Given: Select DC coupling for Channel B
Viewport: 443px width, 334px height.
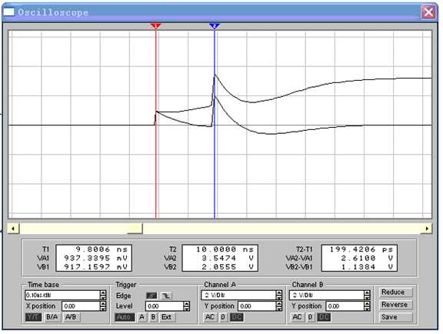Looking at the screenshot, I should [324, 317].
